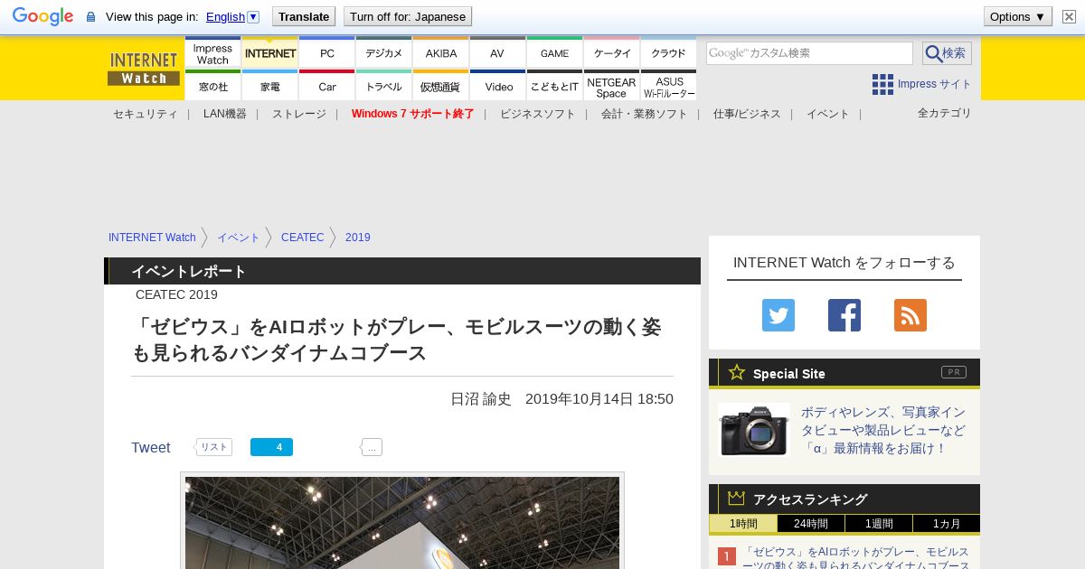The width and height of the screenshot is (1085, 569).
Task: Open the RSS feed icon
Action: 910,315
